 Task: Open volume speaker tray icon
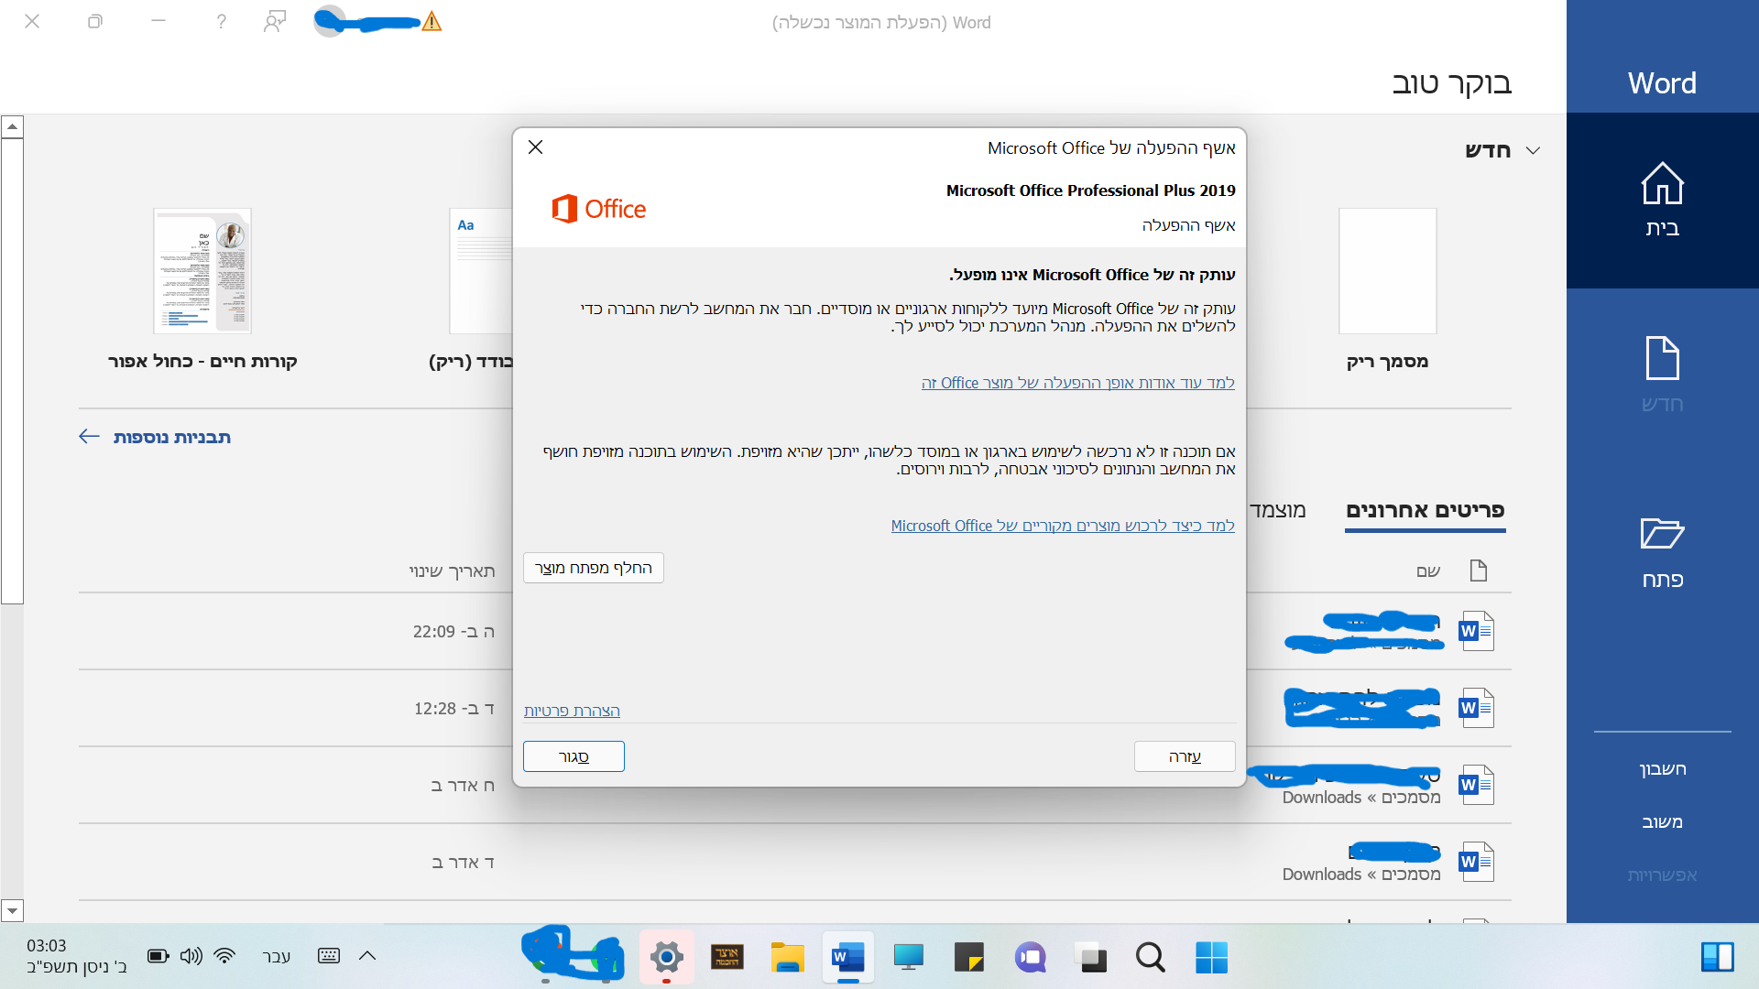click(x=191, y=956)
